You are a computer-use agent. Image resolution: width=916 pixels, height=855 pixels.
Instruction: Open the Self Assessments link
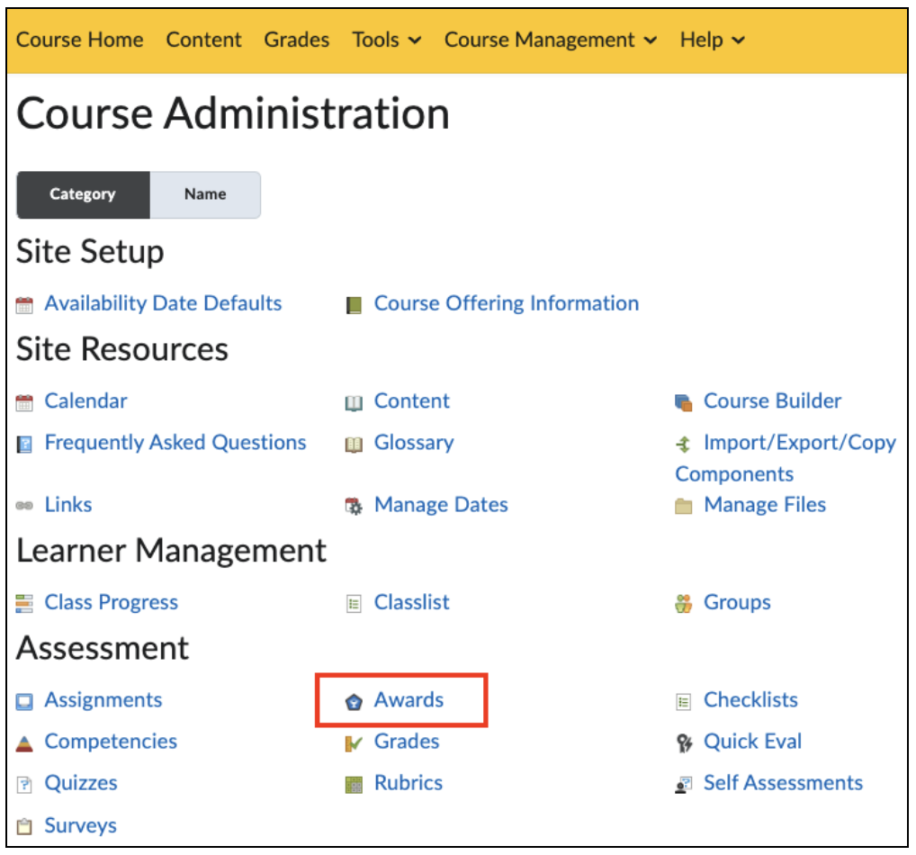click(783, 782)
